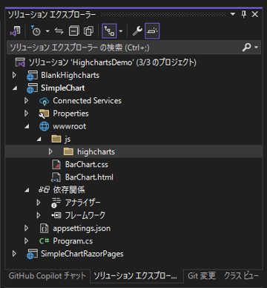Click the Solution Explorer search box
267x288 pixels.
tap(124, 48)
